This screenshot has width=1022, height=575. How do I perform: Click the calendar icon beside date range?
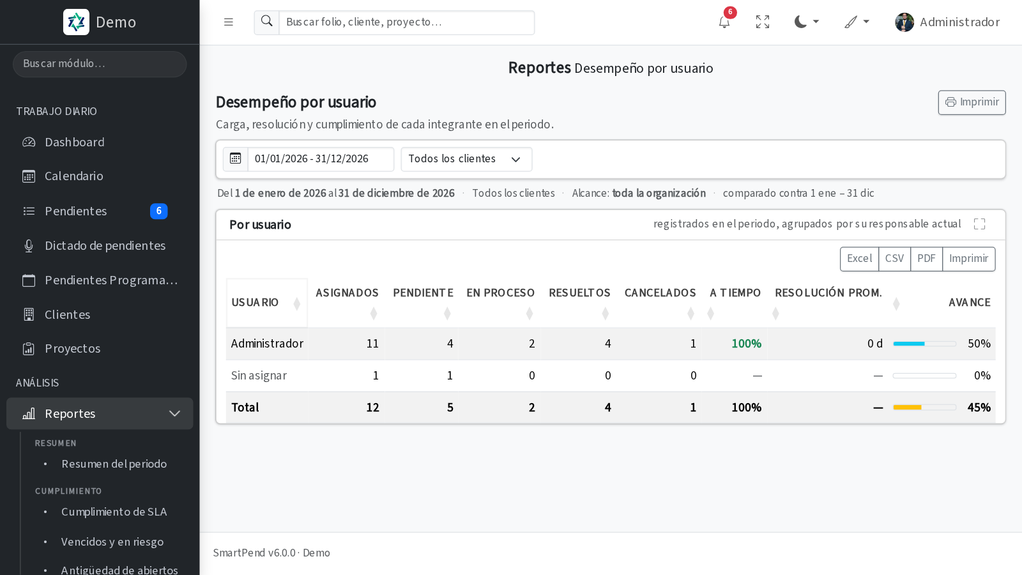236,158
